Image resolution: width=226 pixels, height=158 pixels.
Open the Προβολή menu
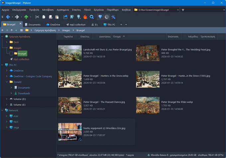[34, 10]
